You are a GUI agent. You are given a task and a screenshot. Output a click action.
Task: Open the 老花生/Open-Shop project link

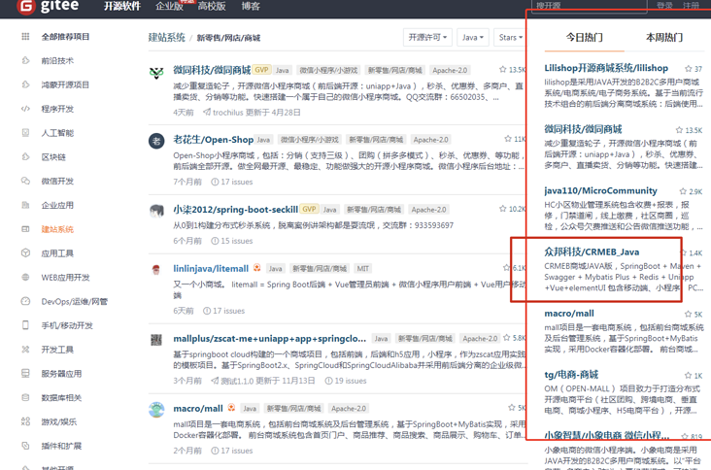pyautogui.click(x=213, y=140)
